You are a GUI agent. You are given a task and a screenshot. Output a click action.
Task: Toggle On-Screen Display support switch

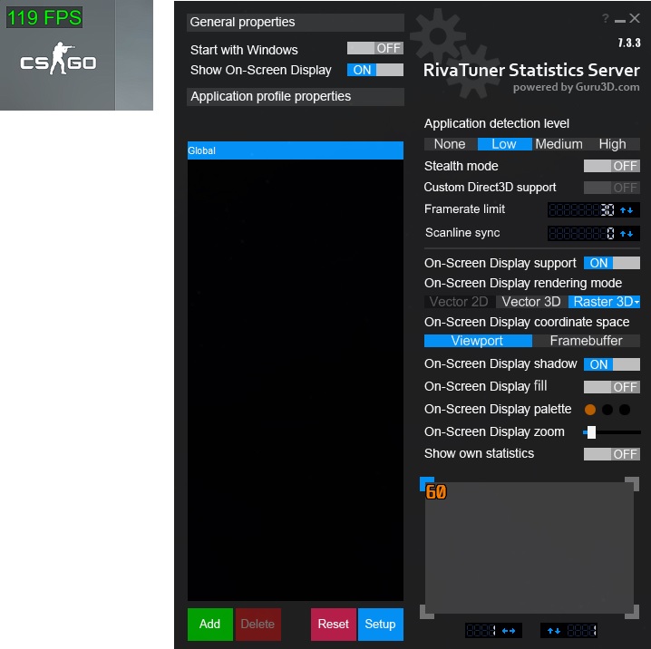(x=611, y=263)
